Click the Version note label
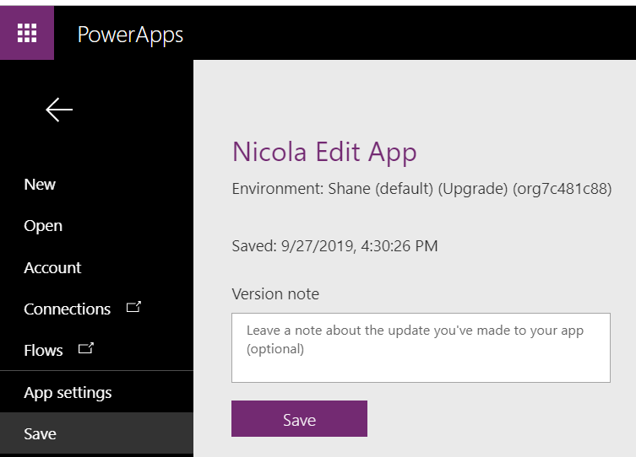 tap(275, 294)
